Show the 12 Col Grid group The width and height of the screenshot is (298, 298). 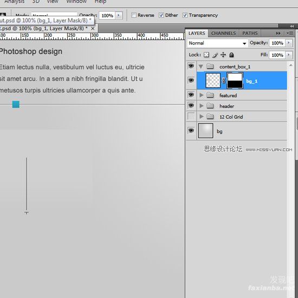(x=191, y=116)
